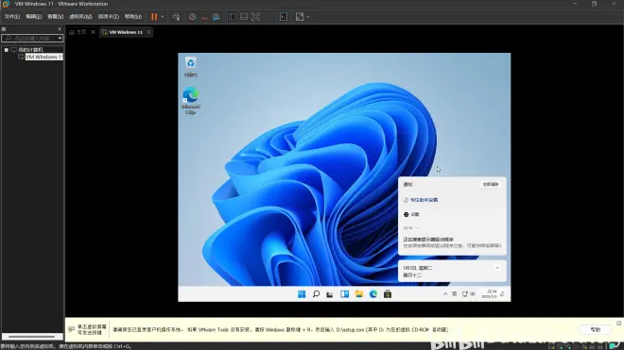Click the 帮助 button in hint bar
624x350 pixels.
pos(596,330)
